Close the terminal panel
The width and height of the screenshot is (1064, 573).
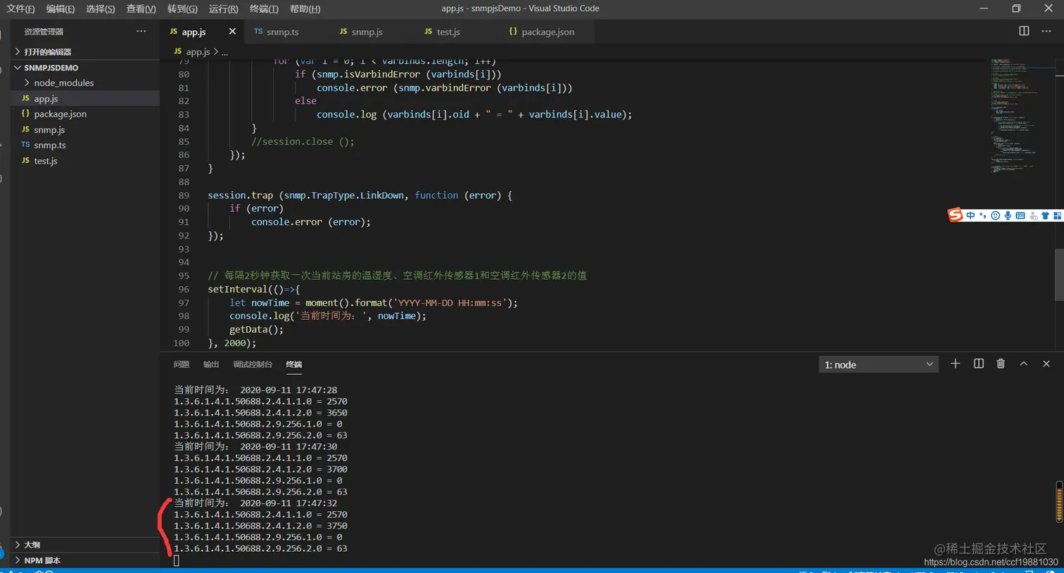click(x=1046, y=363)
